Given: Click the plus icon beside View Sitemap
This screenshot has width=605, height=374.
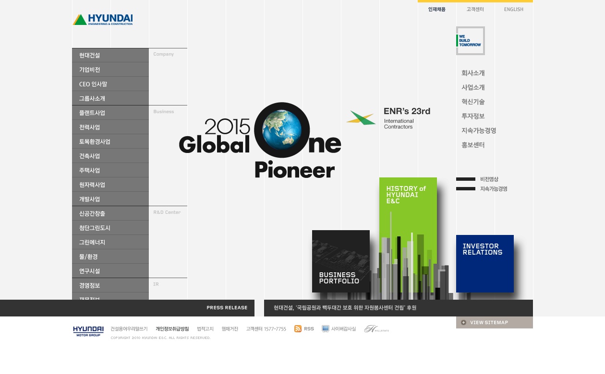Looking at the screenshot, I should pos(463,322).
